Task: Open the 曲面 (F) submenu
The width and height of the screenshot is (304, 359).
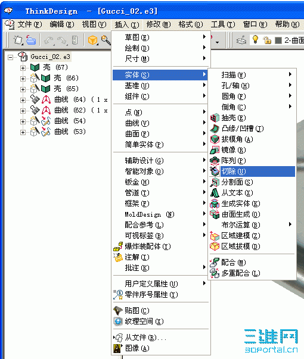Action: [160, 134]
